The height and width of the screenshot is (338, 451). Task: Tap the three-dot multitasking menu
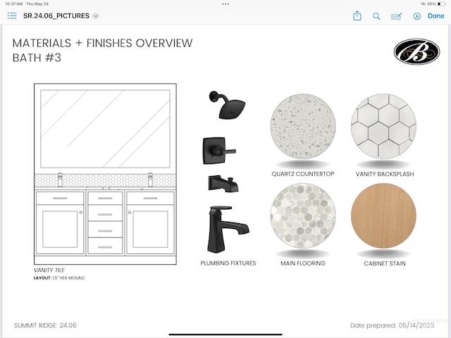click(225, 4)
